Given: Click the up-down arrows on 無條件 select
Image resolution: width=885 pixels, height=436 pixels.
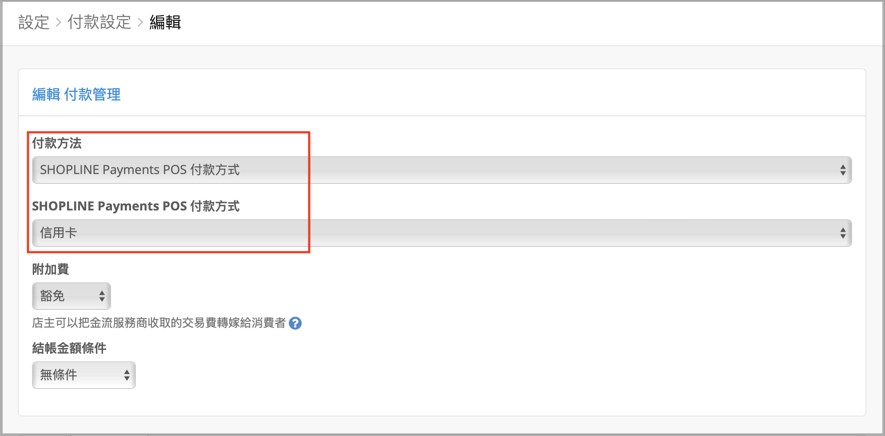Looking at the screenshot, I should (127, 375).
